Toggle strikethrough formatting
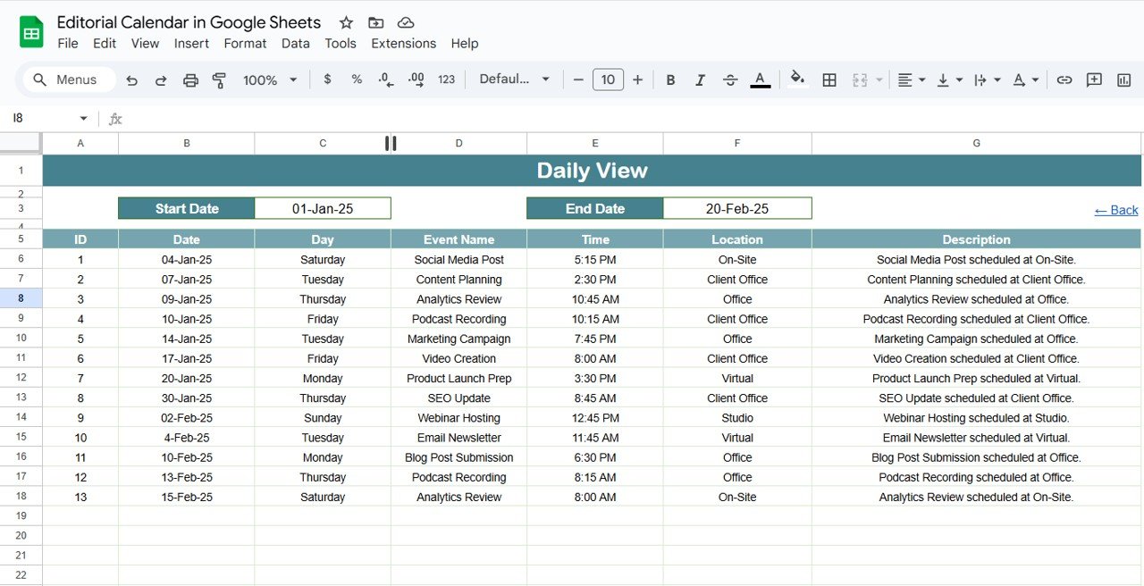The image size is (1144, 586). click(729, 80)
